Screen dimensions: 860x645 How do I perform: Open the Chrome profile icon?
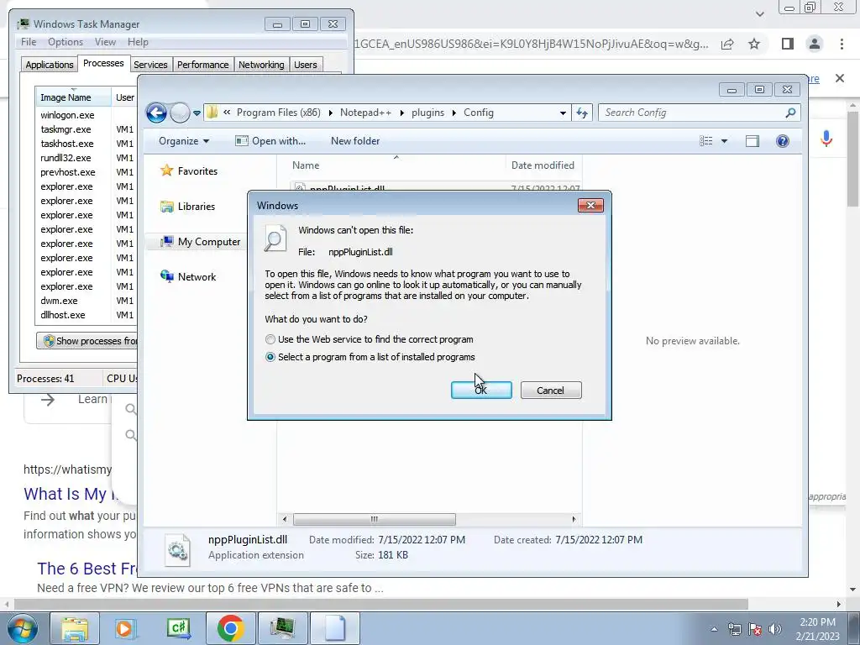point(815,44)
